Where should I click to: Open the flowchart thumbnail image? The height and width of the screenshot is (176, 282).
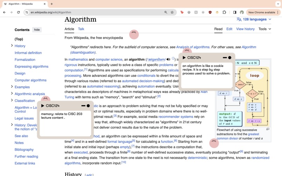tap(243, 93)
